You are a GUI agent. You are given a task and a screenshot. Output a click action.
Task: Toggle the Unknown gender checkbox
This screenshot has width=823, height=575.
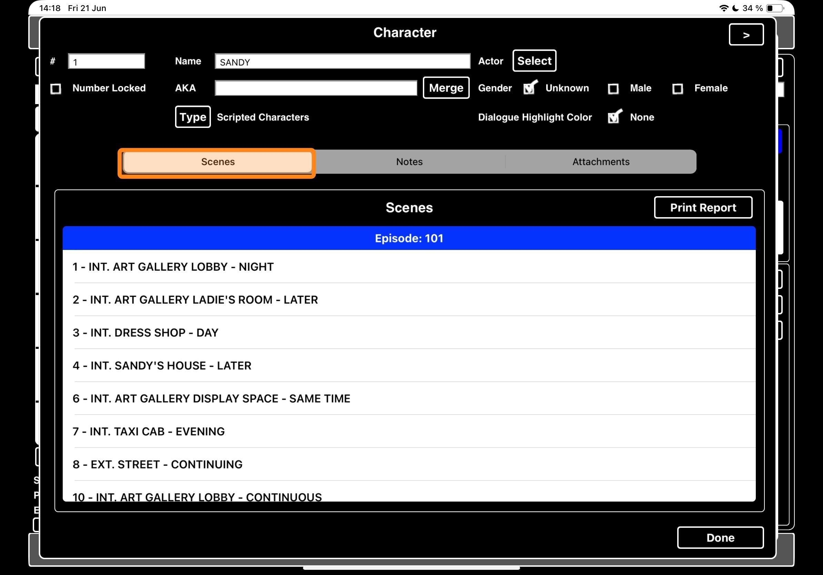pos(529,88)
